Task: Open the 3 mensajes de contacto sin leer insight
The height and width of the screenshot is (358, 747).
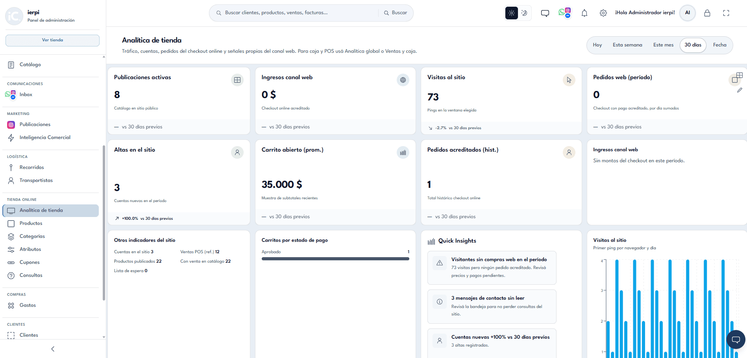Action: tap(492, 306)
